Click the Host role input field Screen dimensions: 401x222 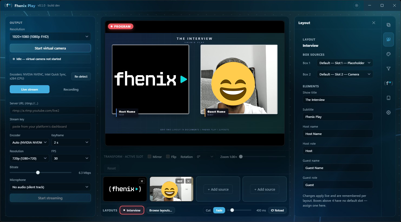pyautogui.click(x=338, y=151)
